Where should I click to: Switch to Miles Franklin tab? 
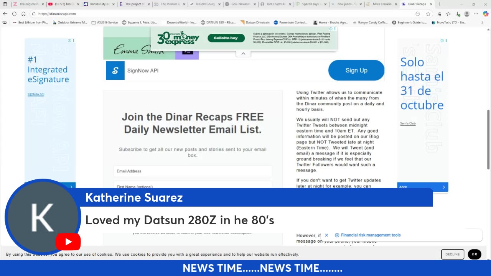(381, 4)
